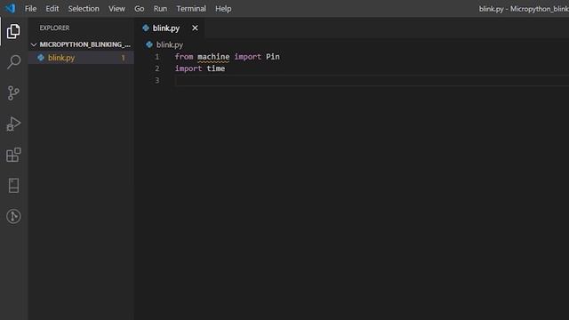Open the Go menu

140,8
